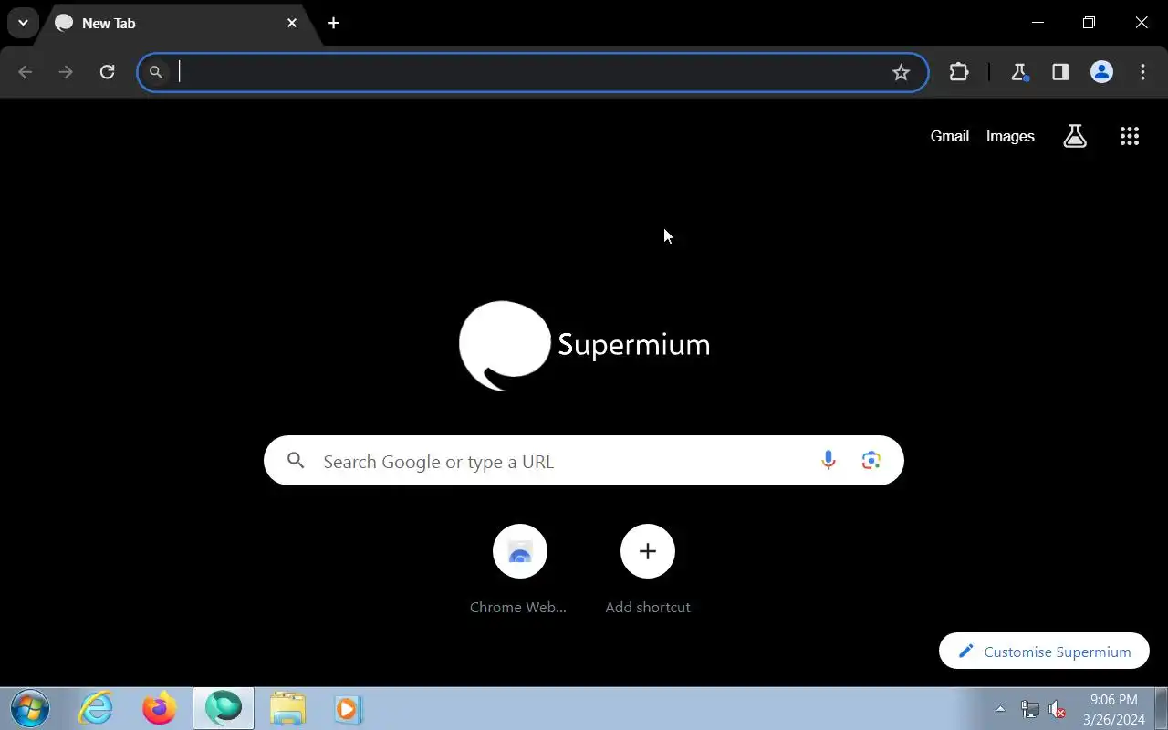Open the Google apps grid
Image resolution: width=1168 pixels, height=730 pixels.
[x=1130, y=136]
